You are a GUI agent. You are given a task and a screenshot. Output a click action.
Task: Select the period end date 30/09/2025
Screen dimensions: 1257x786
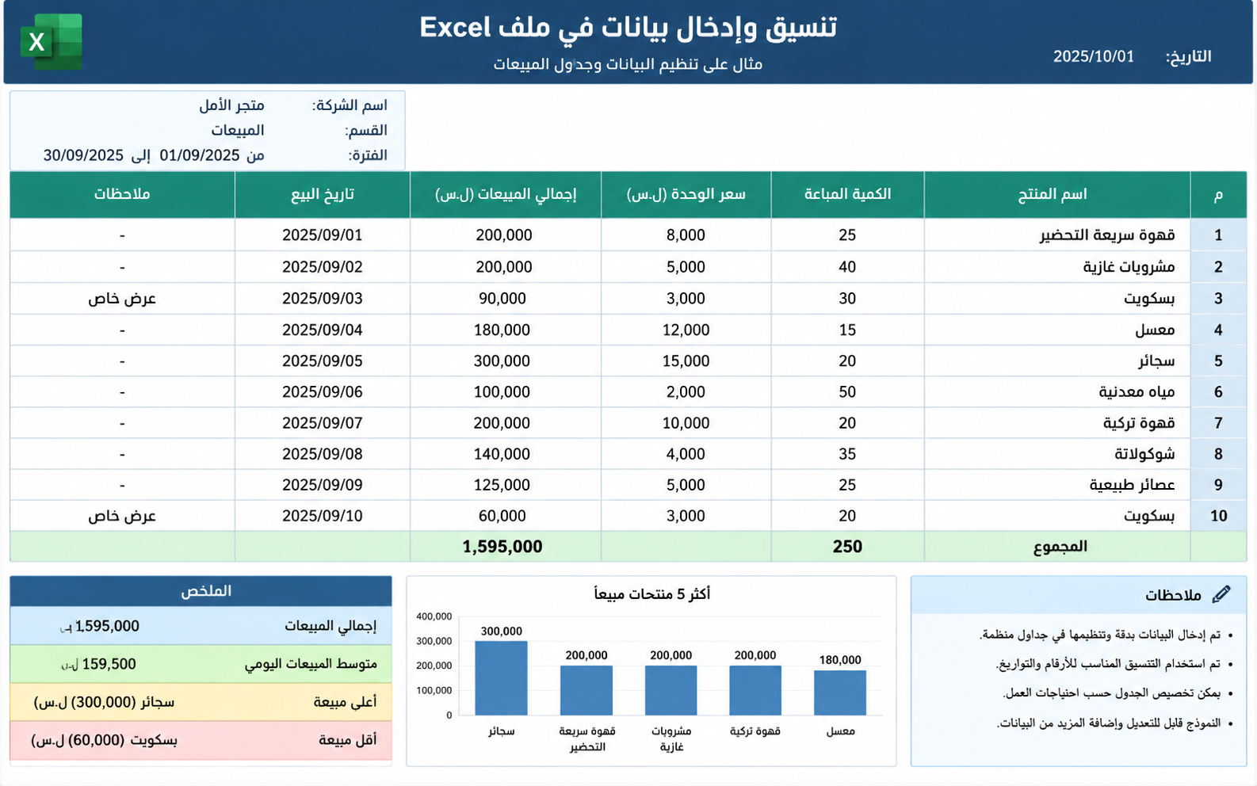pos(83,155)
